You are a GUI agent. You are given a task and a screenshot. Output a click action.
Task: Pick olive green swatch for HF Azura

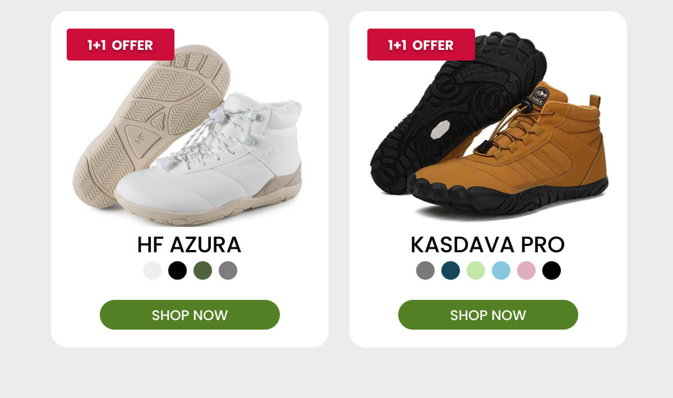tap(202, 270)
